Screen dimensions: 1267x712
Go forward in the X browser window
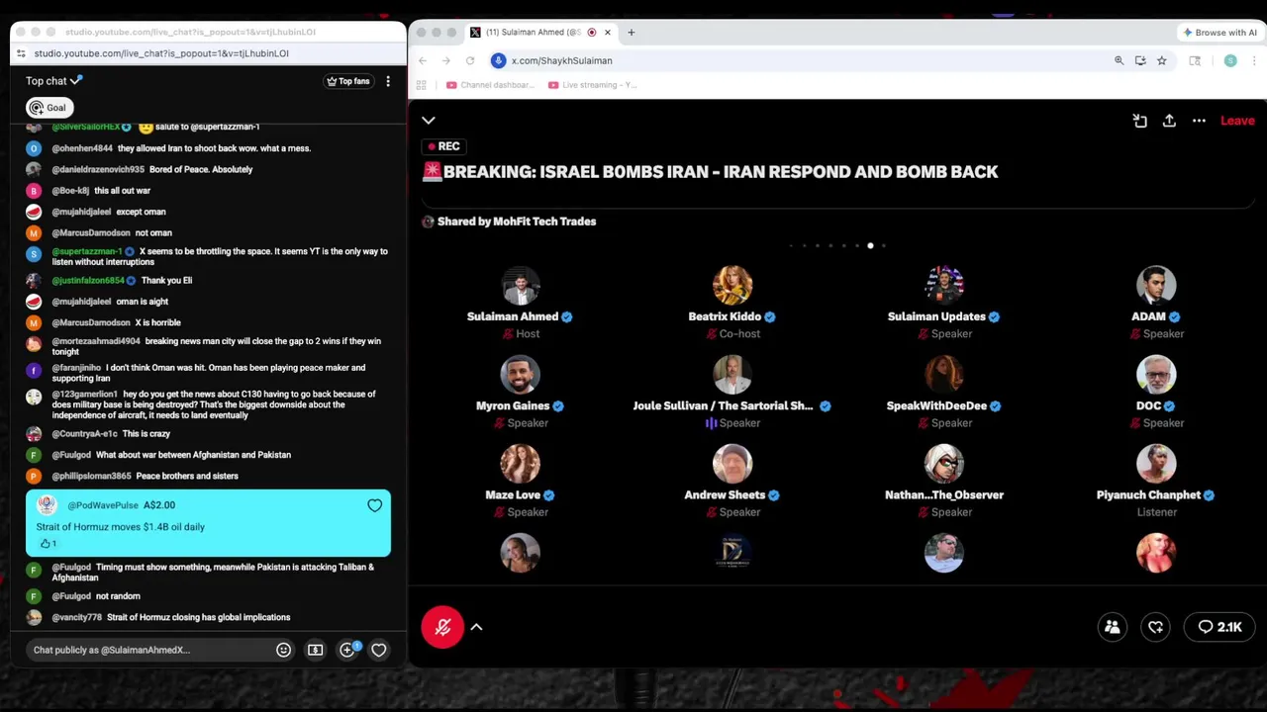(446, 60)
